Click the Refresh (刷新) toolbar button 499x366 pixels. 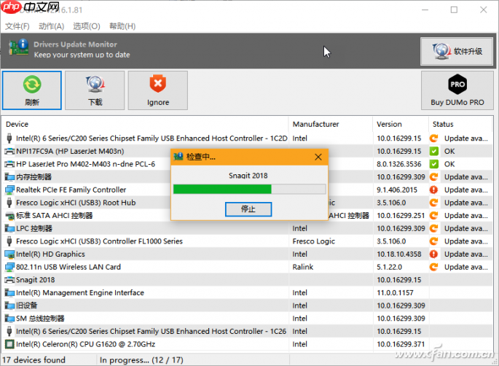[32, 90]
